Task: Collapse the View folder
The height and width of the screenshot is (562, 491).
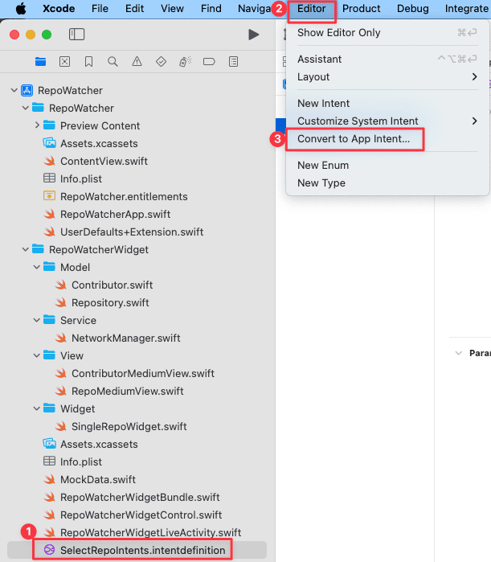Action: [x=37, y=355]
